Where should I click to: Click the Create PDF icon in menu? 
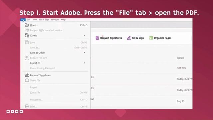pos(27,35)
